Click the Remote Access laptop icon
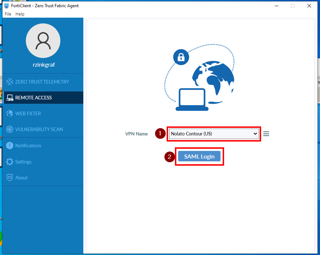 coord(10,98)
